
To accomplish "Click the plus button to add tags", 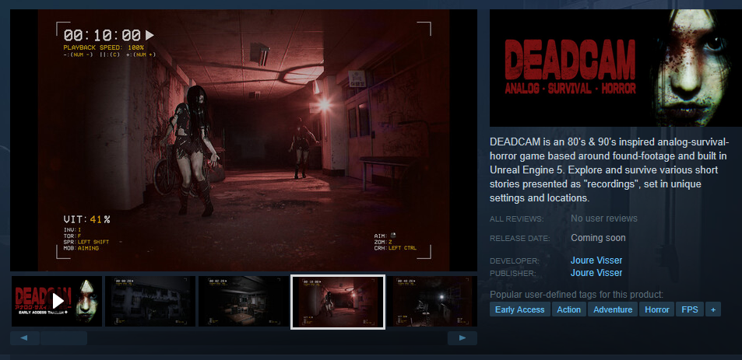I will pyautogui.click(x=713, y=309).
